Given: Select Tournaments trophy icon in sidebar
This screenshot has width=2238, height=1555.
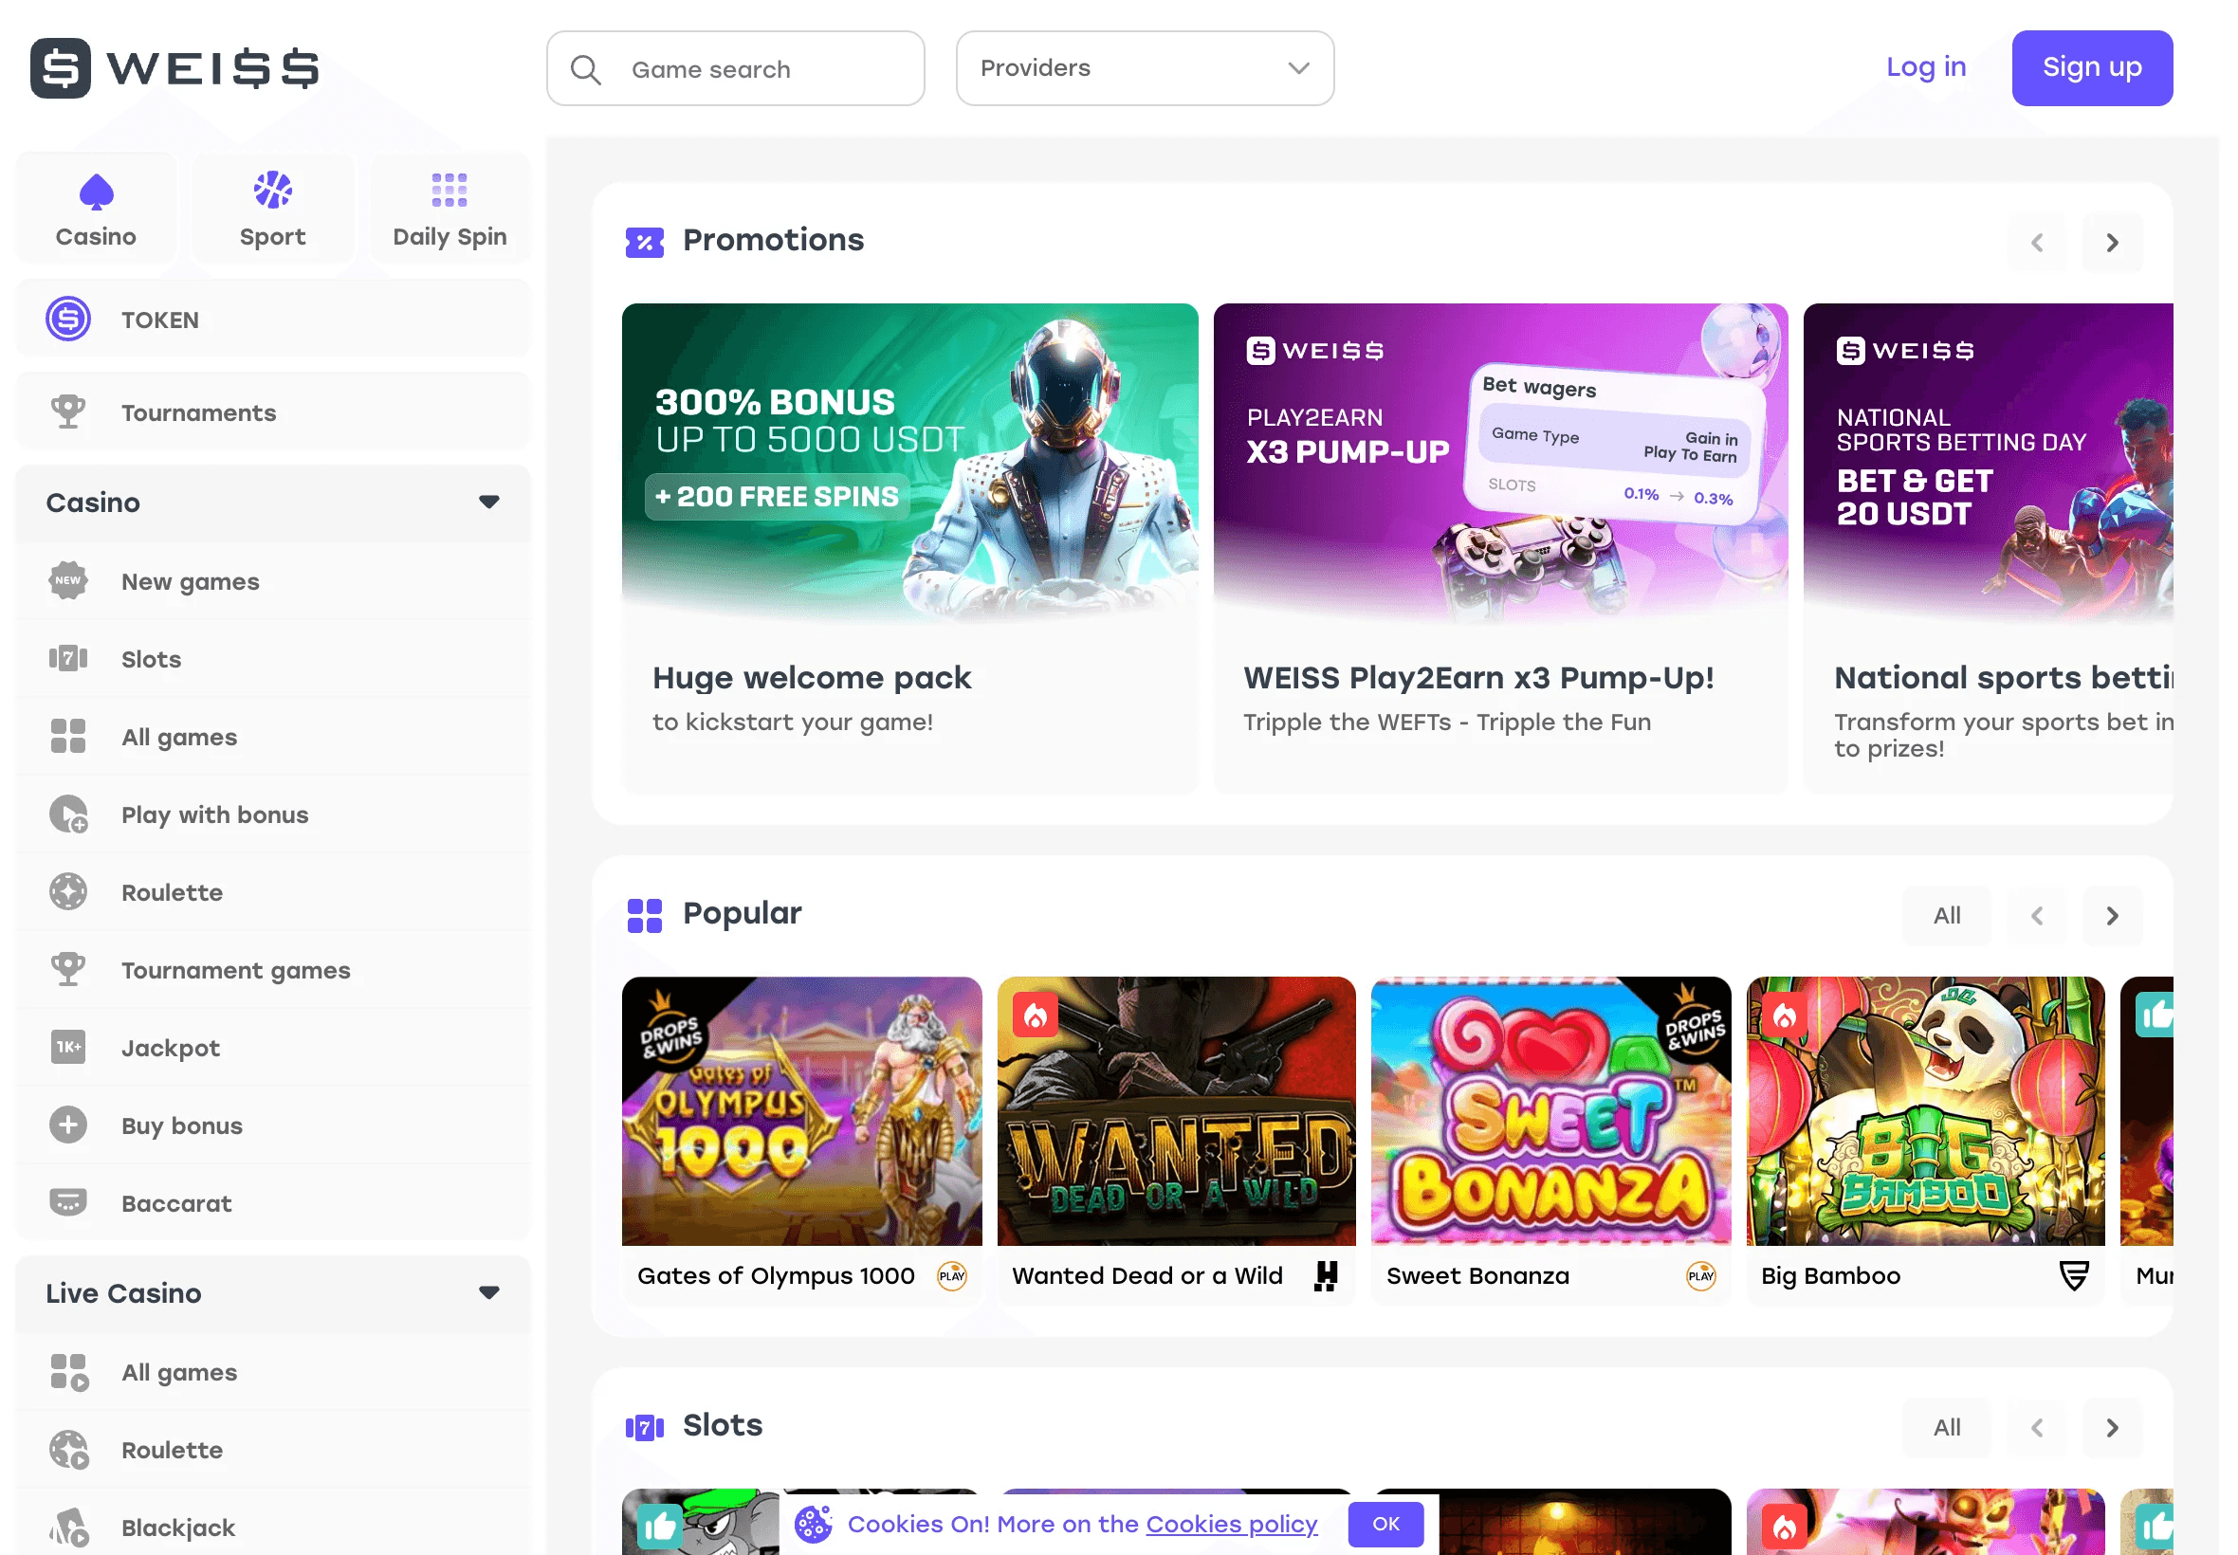Looking at the screenshot, I should pos(67,412).
